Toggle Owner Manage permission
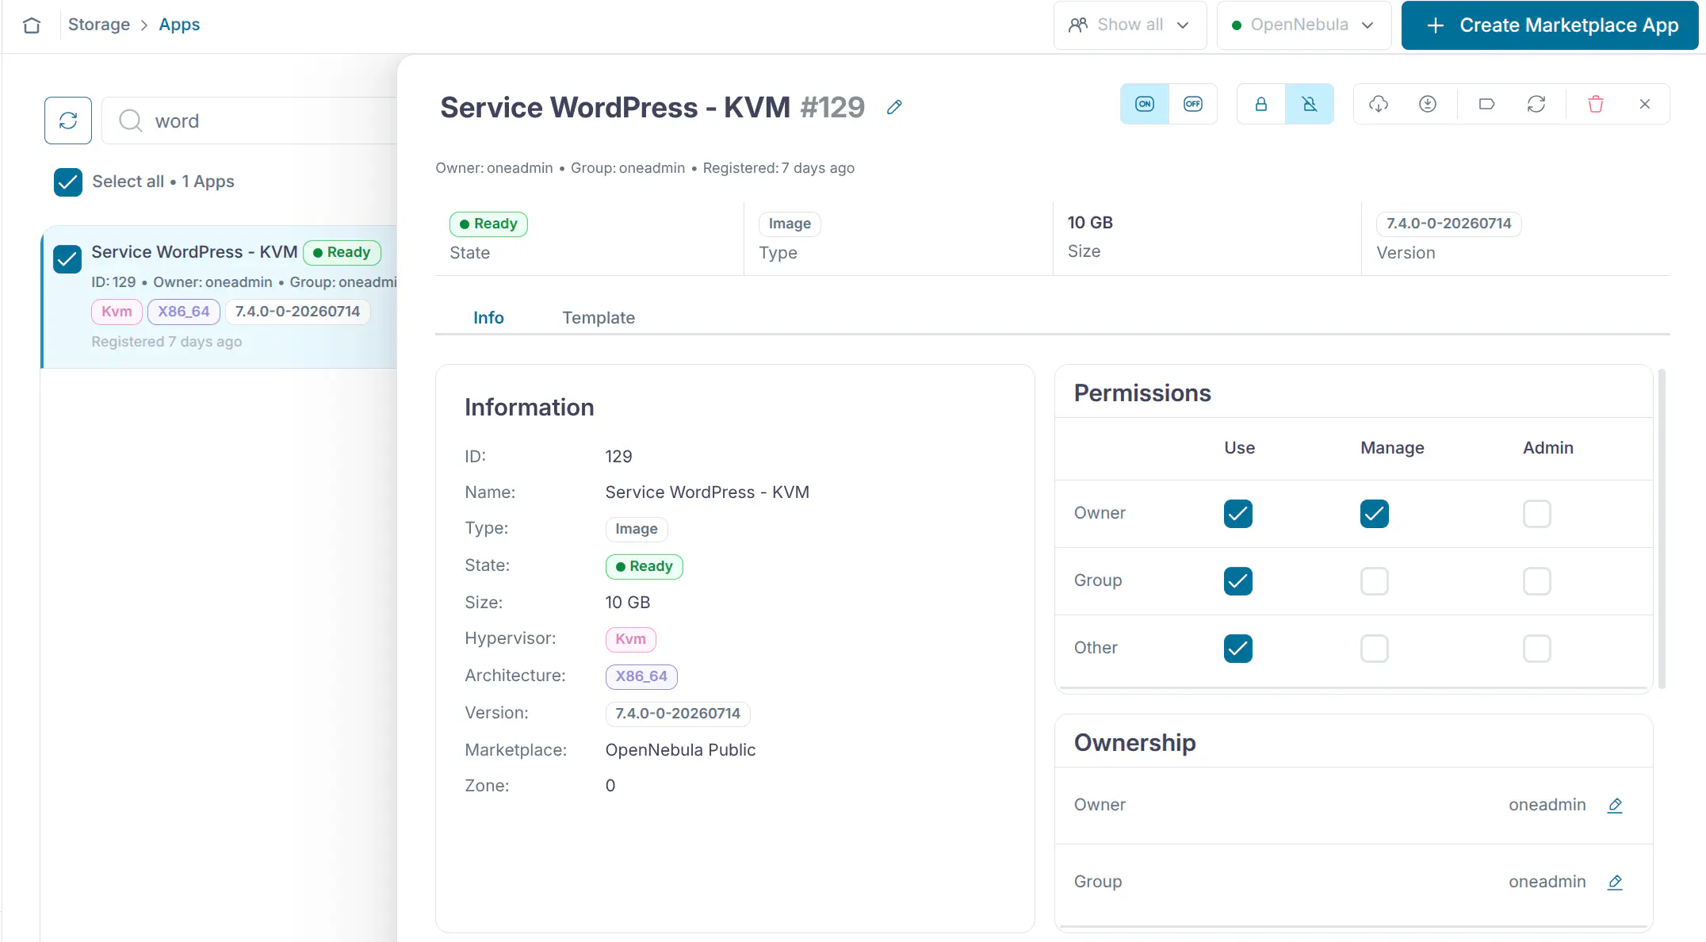The width and height of the screenshot is (1706, 942). 1375,514
